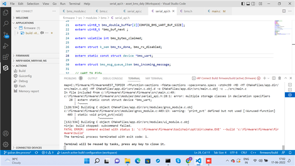Open the Search view icon

tap(6, 24)
